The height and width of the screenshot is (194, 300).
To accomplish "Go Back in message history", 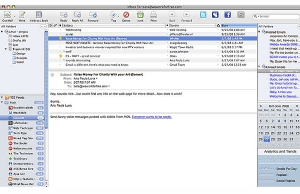I will 172,14.
